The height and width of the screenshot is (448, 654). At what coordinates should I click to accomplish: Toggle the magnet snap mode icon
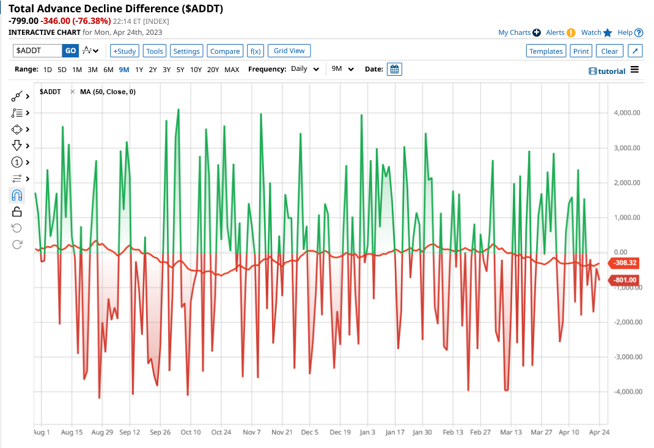pos(17,195)
